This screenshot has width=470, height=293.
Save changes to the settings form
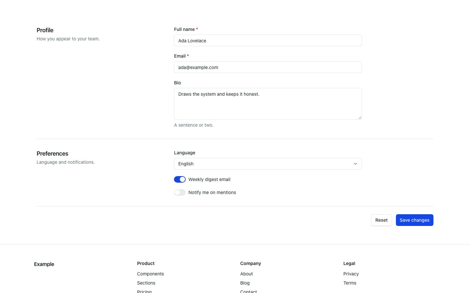coord(415,220)
